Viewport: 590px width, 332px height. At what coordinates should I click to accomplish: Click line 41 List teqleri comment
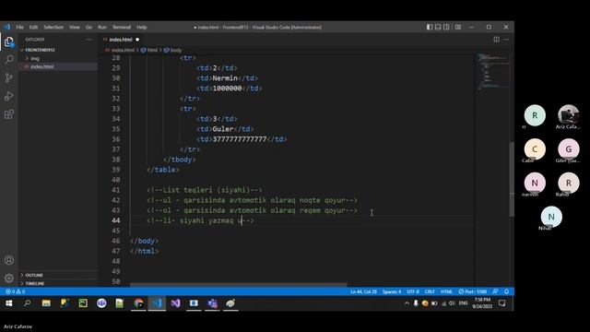click(x=205, y=190)
